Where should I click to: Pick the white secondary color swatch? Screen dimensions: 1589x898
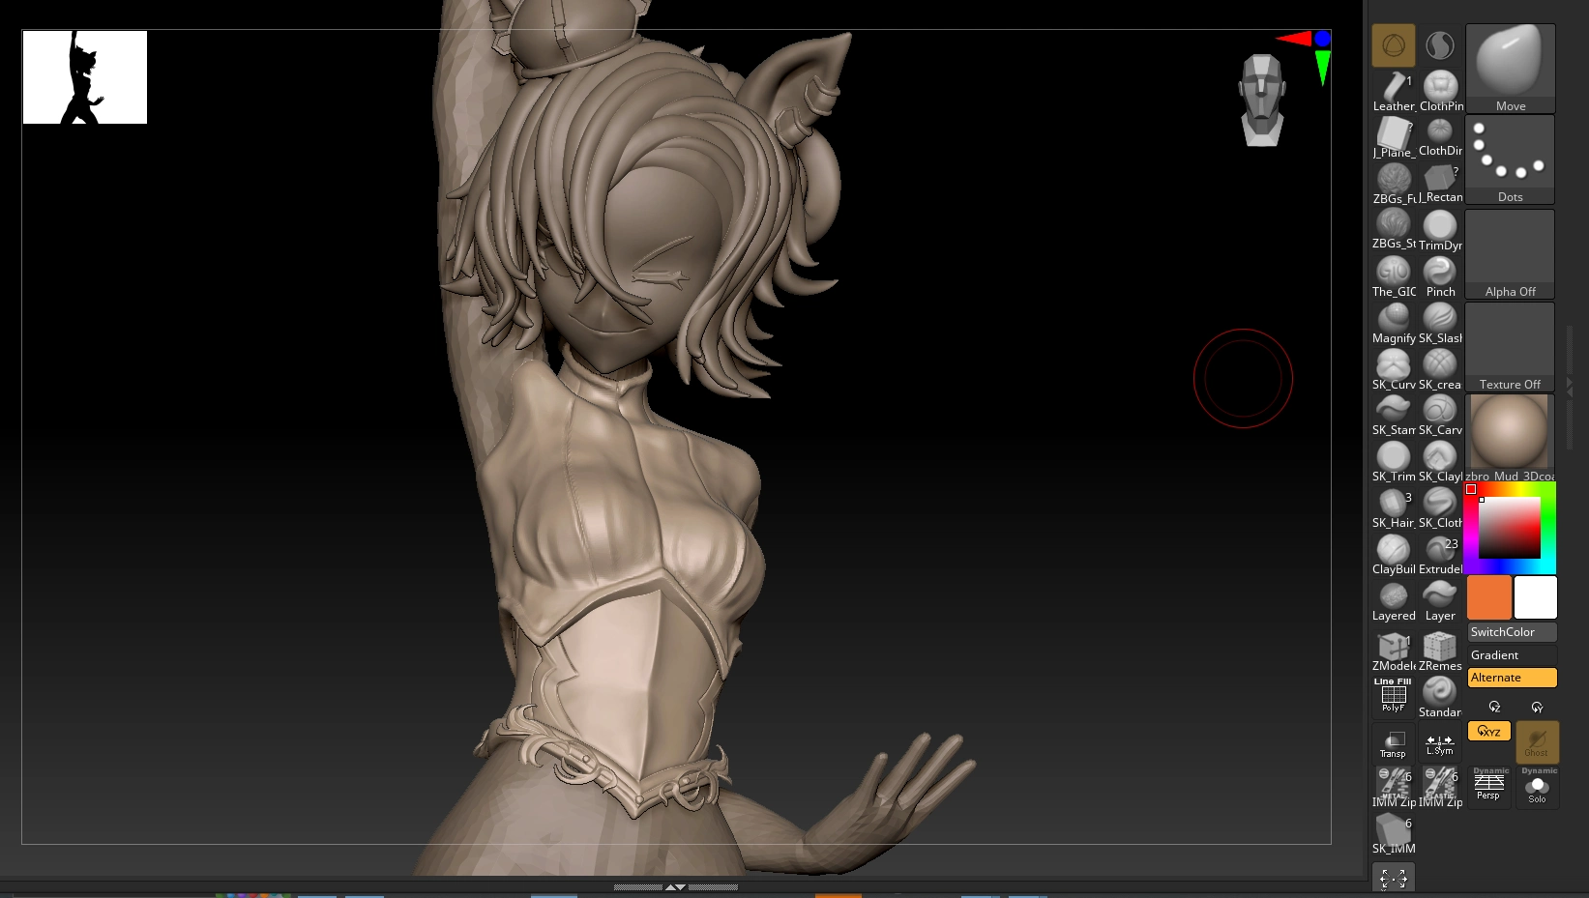pyautogui.click(x=1536, y=597)
